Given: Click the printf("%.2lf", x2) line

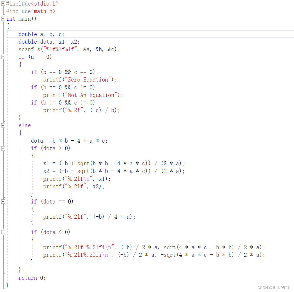Looking at the screenshot, I should click(74, 186).
